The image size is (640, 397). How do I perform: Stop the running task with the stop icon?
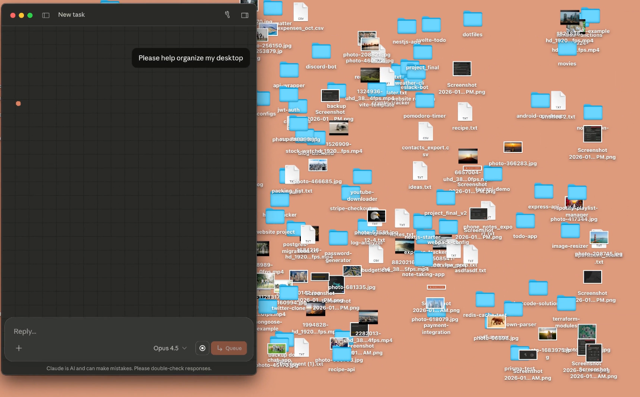coord(202,348)
